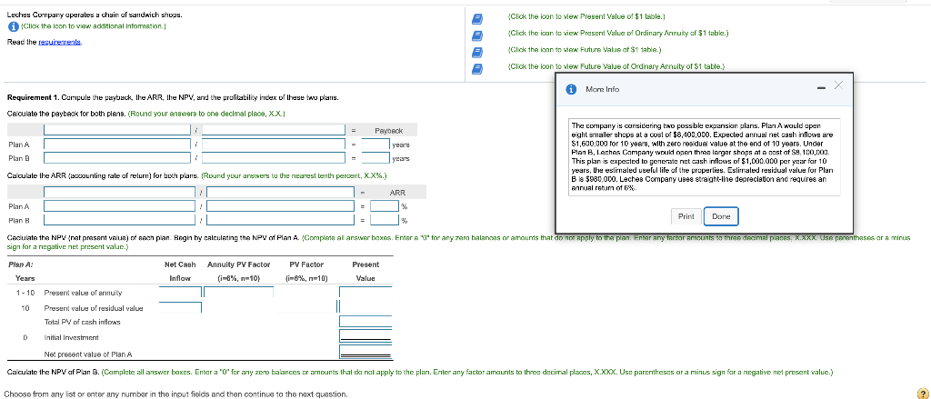Click Plan A ARR percent result field
The width and height of the screenshot is (931, 399).
[x=385, y=206]
